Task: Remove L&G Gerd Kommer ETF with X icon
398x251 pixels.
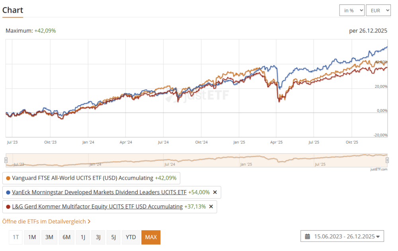Action: click(x=211, y=207)
